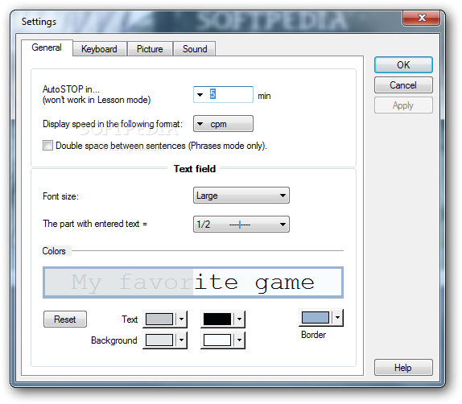Open white background color dropdown arrow

[x=239, y=340]
